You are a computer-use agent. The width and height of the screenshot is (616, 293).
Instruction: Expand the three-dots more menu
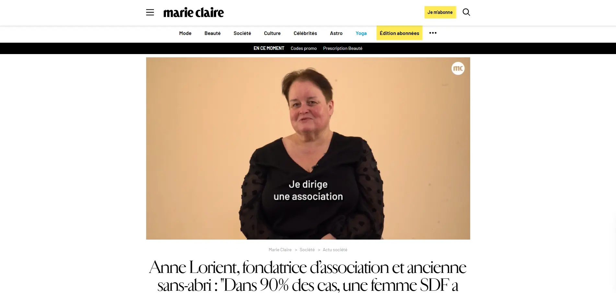click(433, 33)
